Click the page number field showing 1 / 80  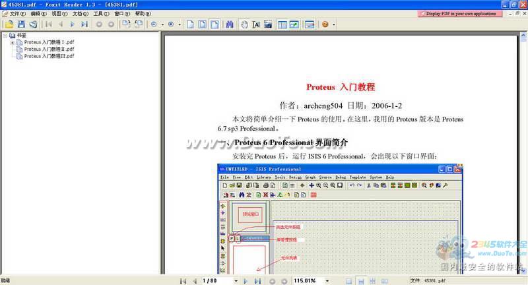217,280
